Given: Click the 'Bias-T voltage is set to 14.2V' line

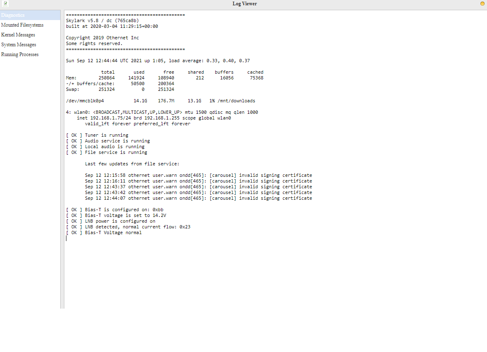Looking at the screenshot, I should [116, 215].
